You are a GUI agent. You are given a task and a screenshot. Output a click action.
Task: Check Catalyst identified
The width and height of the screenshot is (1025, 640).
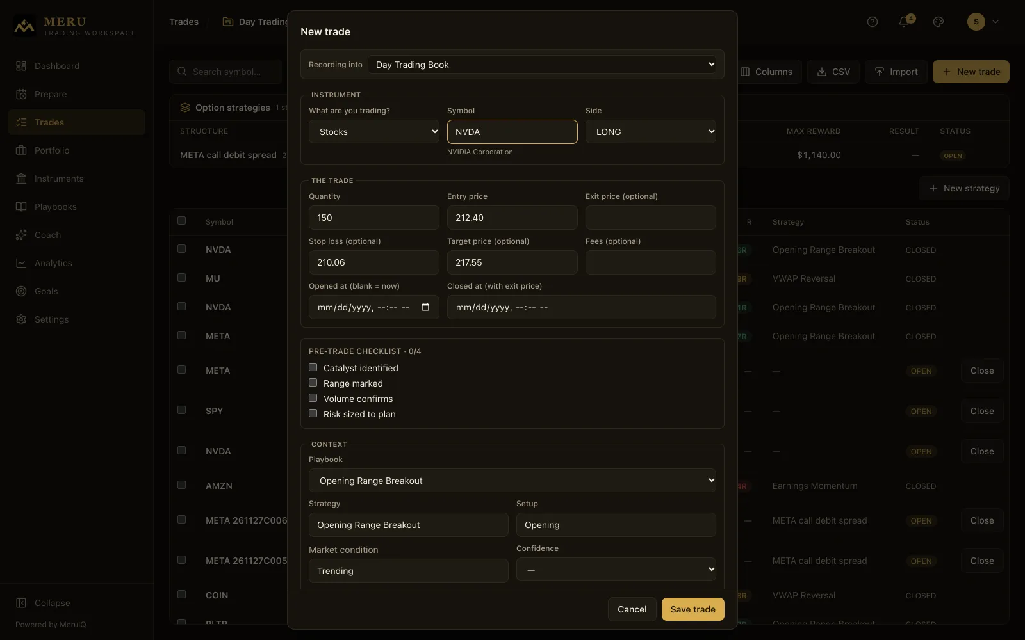click(x=313, y=367)
